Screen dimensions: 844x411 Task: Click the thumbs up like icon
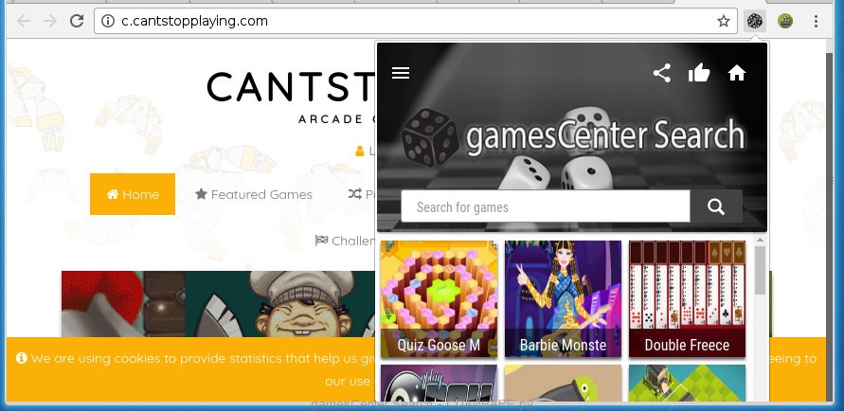tap(699, 73)
